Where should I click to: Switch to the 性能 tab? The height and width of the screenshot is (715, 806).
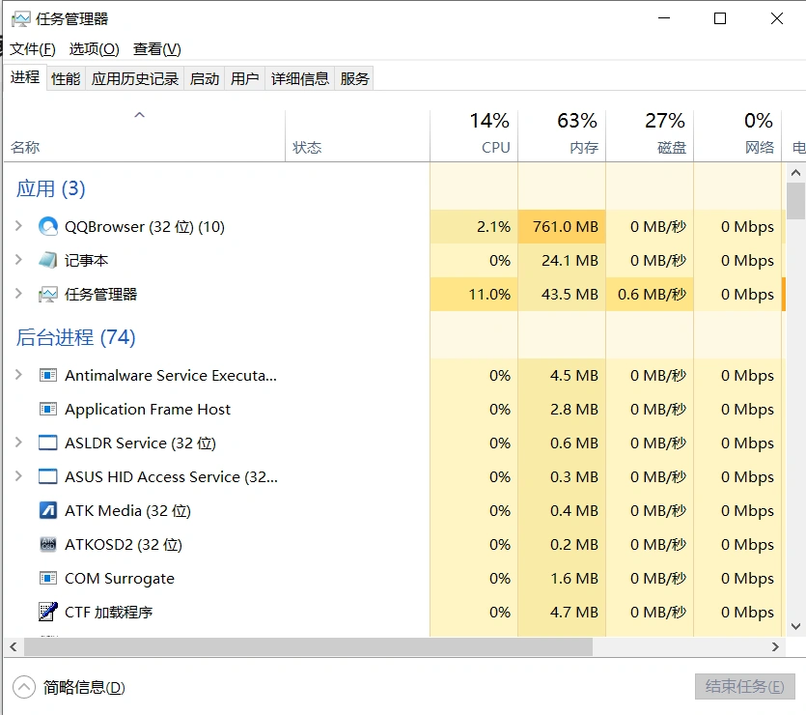65,77
